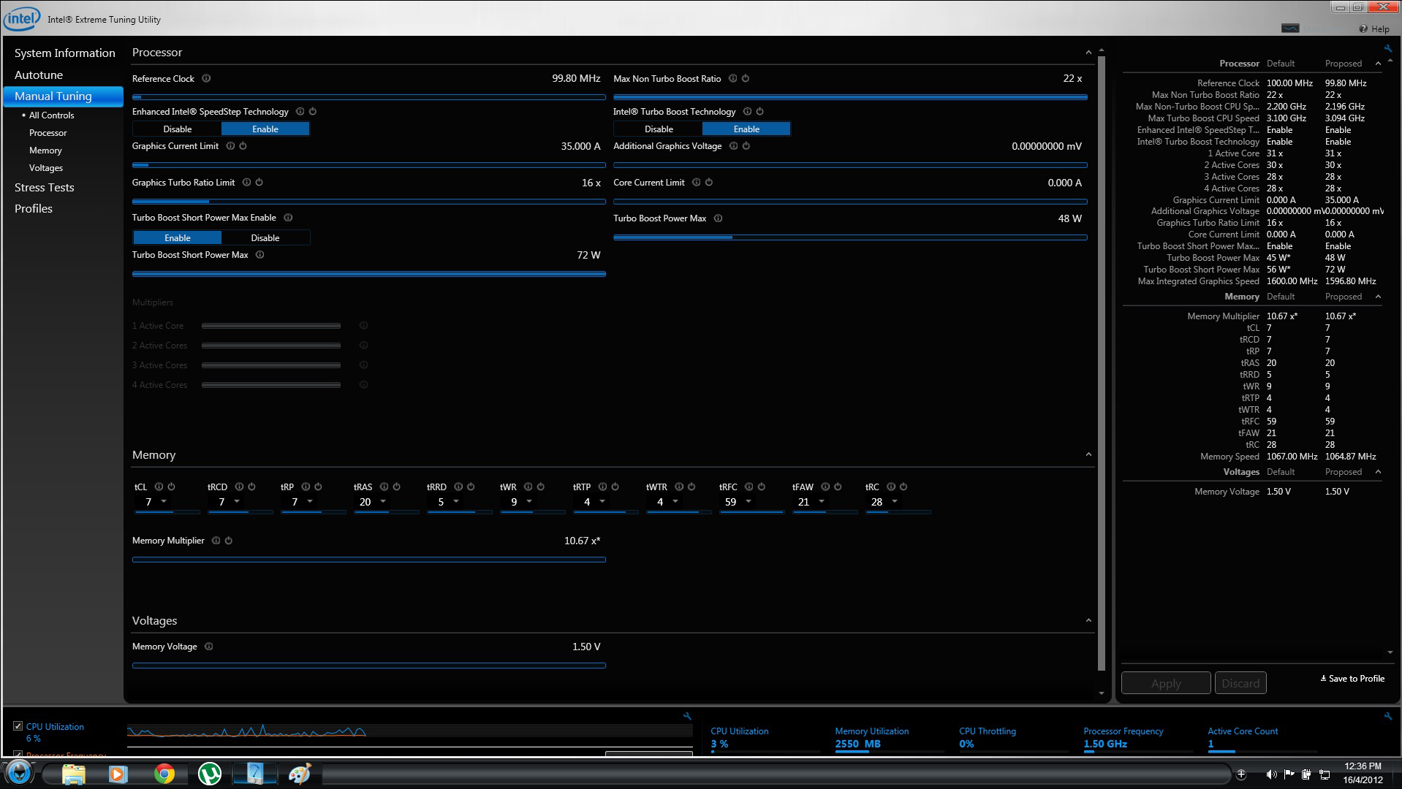
Task: Click the wrench icon above the CPU utilization graph
Action: (x=686, y=716)
